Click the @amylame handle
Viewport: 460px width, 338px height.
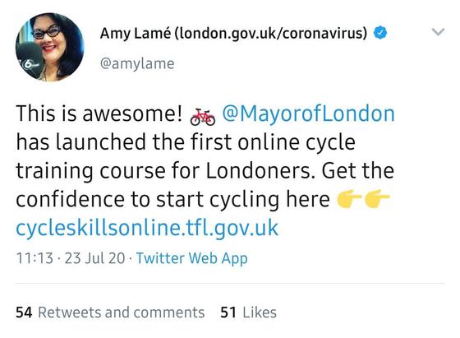137,63
